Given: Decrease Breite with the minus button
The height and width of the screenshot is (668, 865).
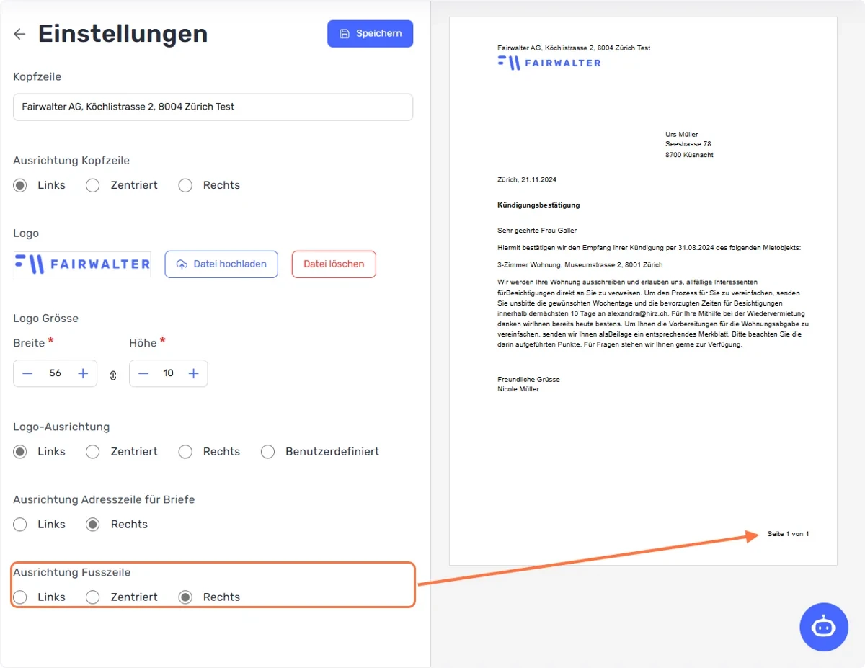Looking at the screenshot, I should [x=27, y=373].
